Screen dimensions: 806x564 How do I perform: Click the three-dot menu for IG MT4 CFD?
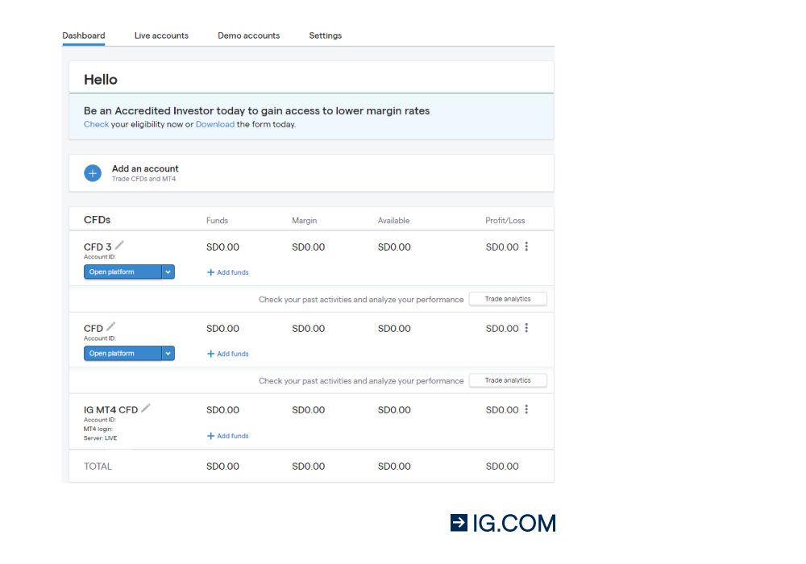point(526,409)
